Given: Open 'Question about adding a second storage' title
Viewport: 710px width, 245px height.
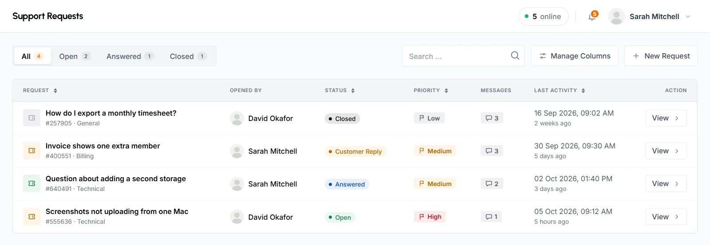Looking at the screenshot, I should tap(116, 179).
